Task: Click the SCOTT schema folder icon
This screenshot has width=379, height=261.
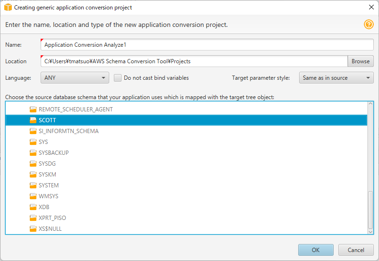Action: coord(33,120)
